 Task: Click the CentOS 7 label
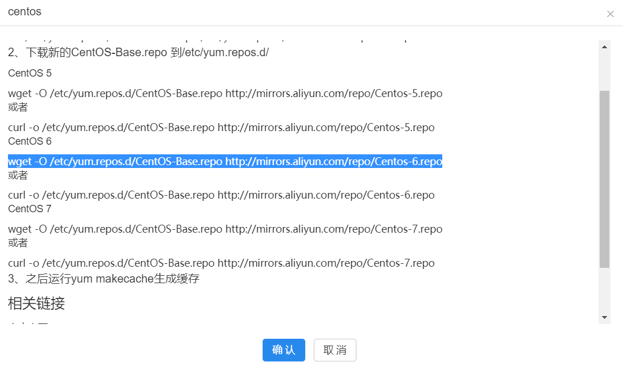point(30,209)
